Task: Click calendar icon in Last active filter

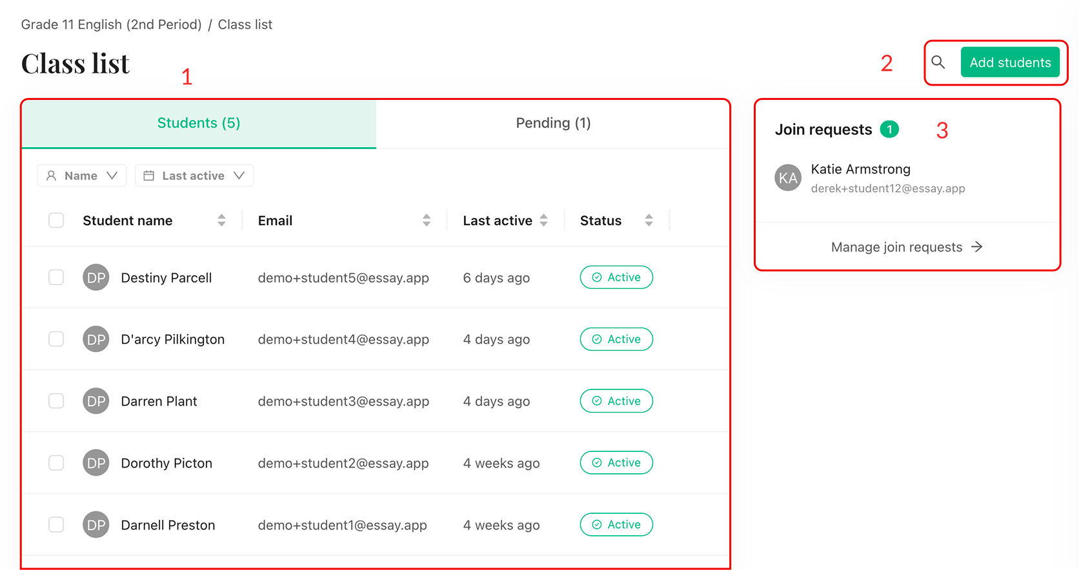Action: point(148,175)
